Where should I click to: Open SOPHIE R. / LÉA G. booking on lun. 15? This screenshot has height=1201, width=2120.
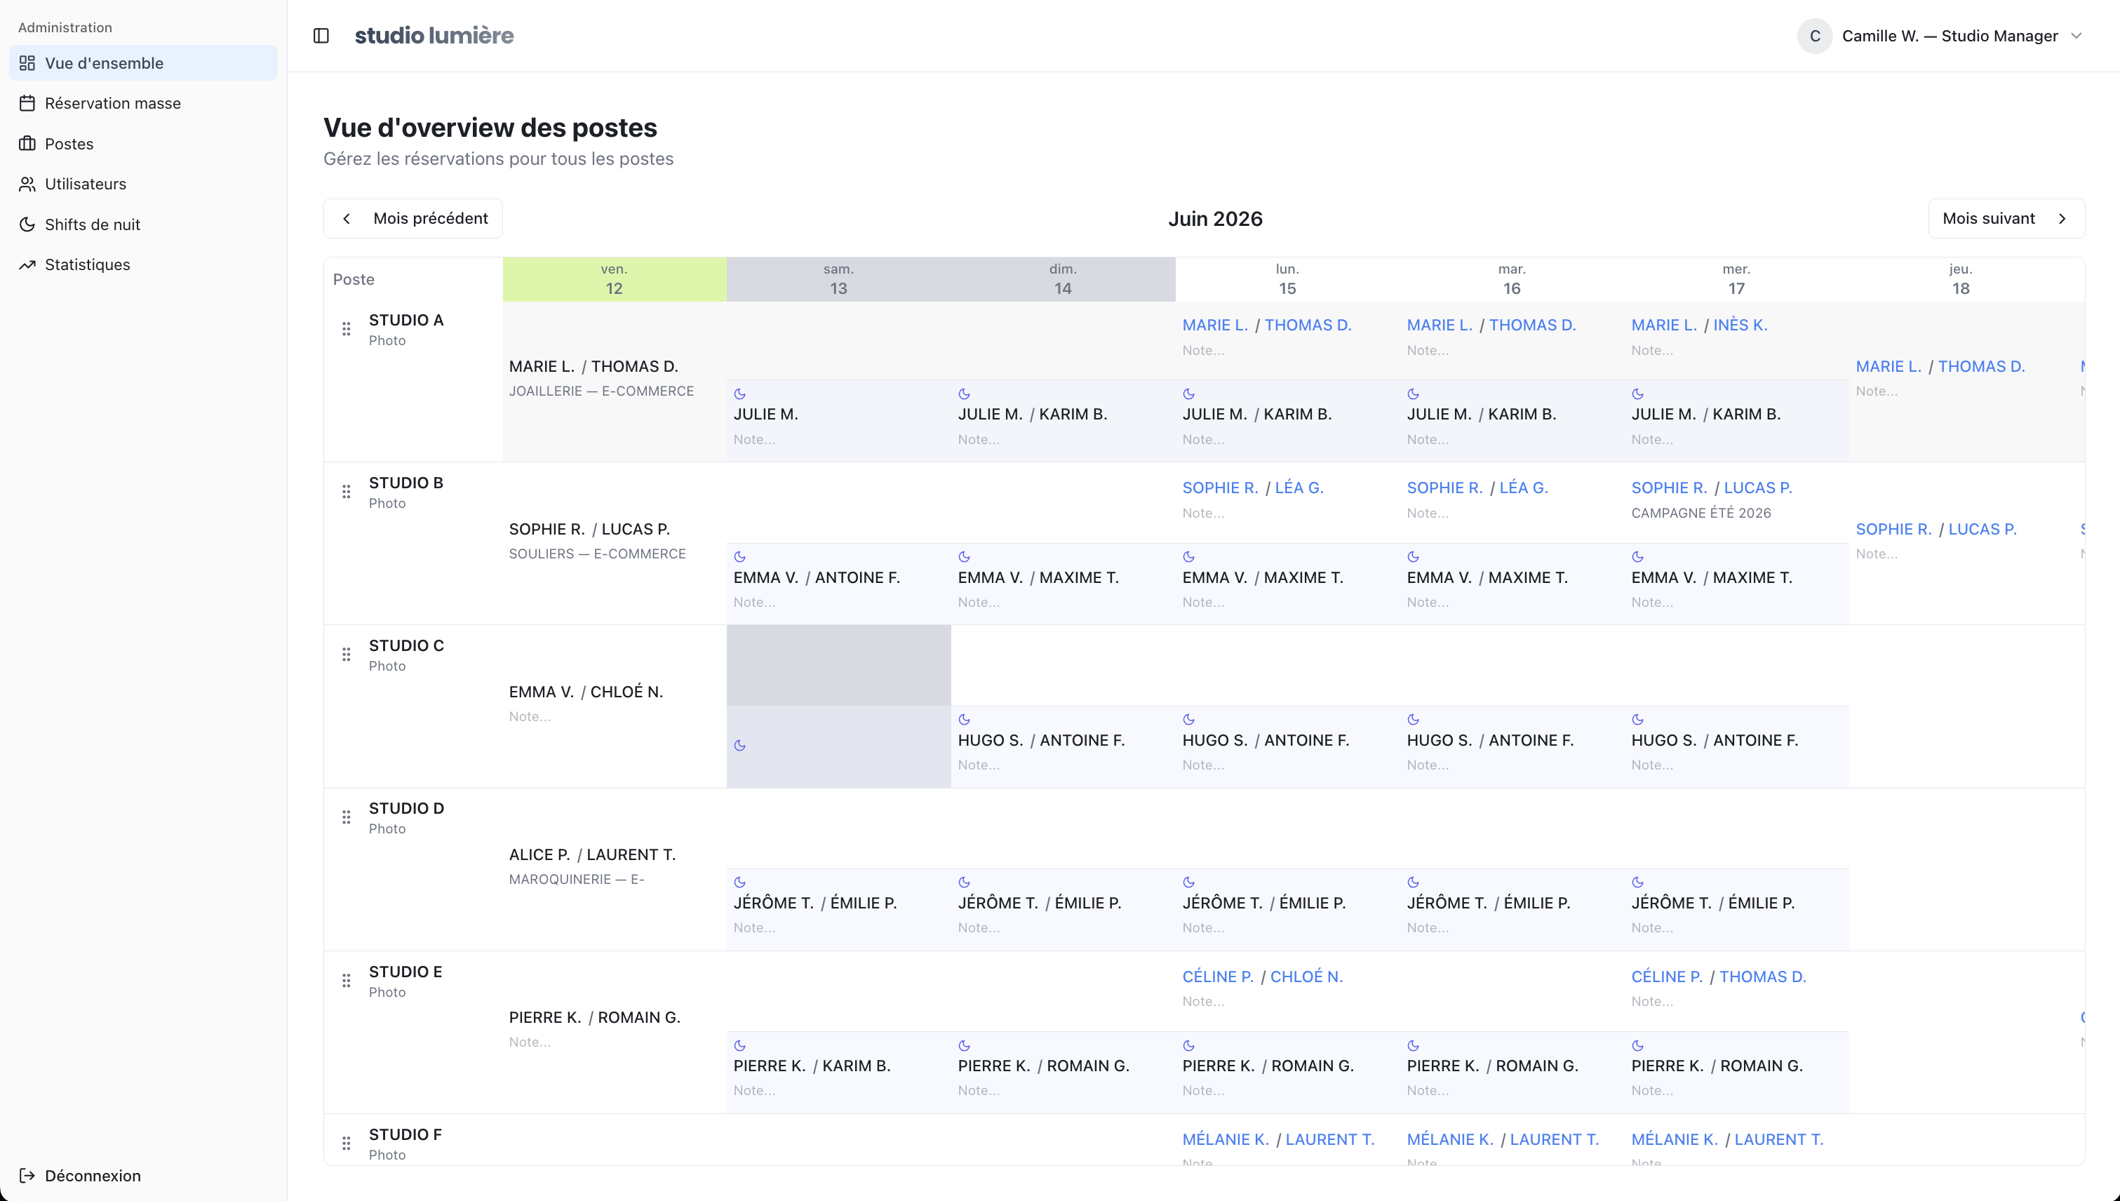click(x=1253, y=488)
